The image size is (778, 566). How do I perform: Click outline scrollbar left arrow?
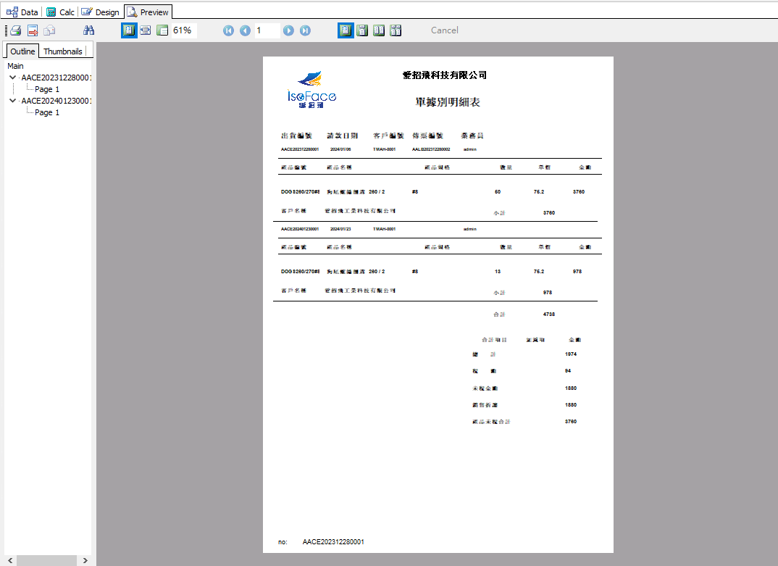[x=10, y=560]
